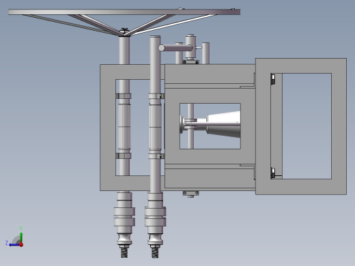355x266 pixels.
Task: Select the lower hex bolt inside the right frame
Action: tap(273, 173)
